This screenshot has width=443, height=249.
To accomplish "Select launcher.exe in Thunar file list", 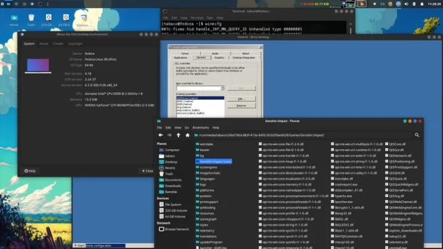I will (x=342, y=202).
